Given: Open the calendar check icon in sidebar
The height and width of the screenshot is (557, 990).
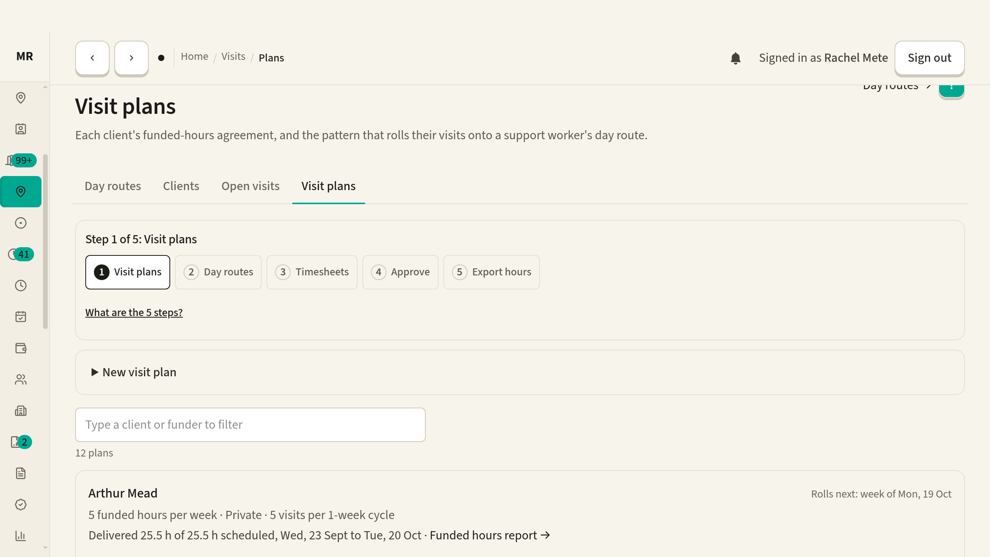Looking at the screenshot, I should tap(21, 317).
